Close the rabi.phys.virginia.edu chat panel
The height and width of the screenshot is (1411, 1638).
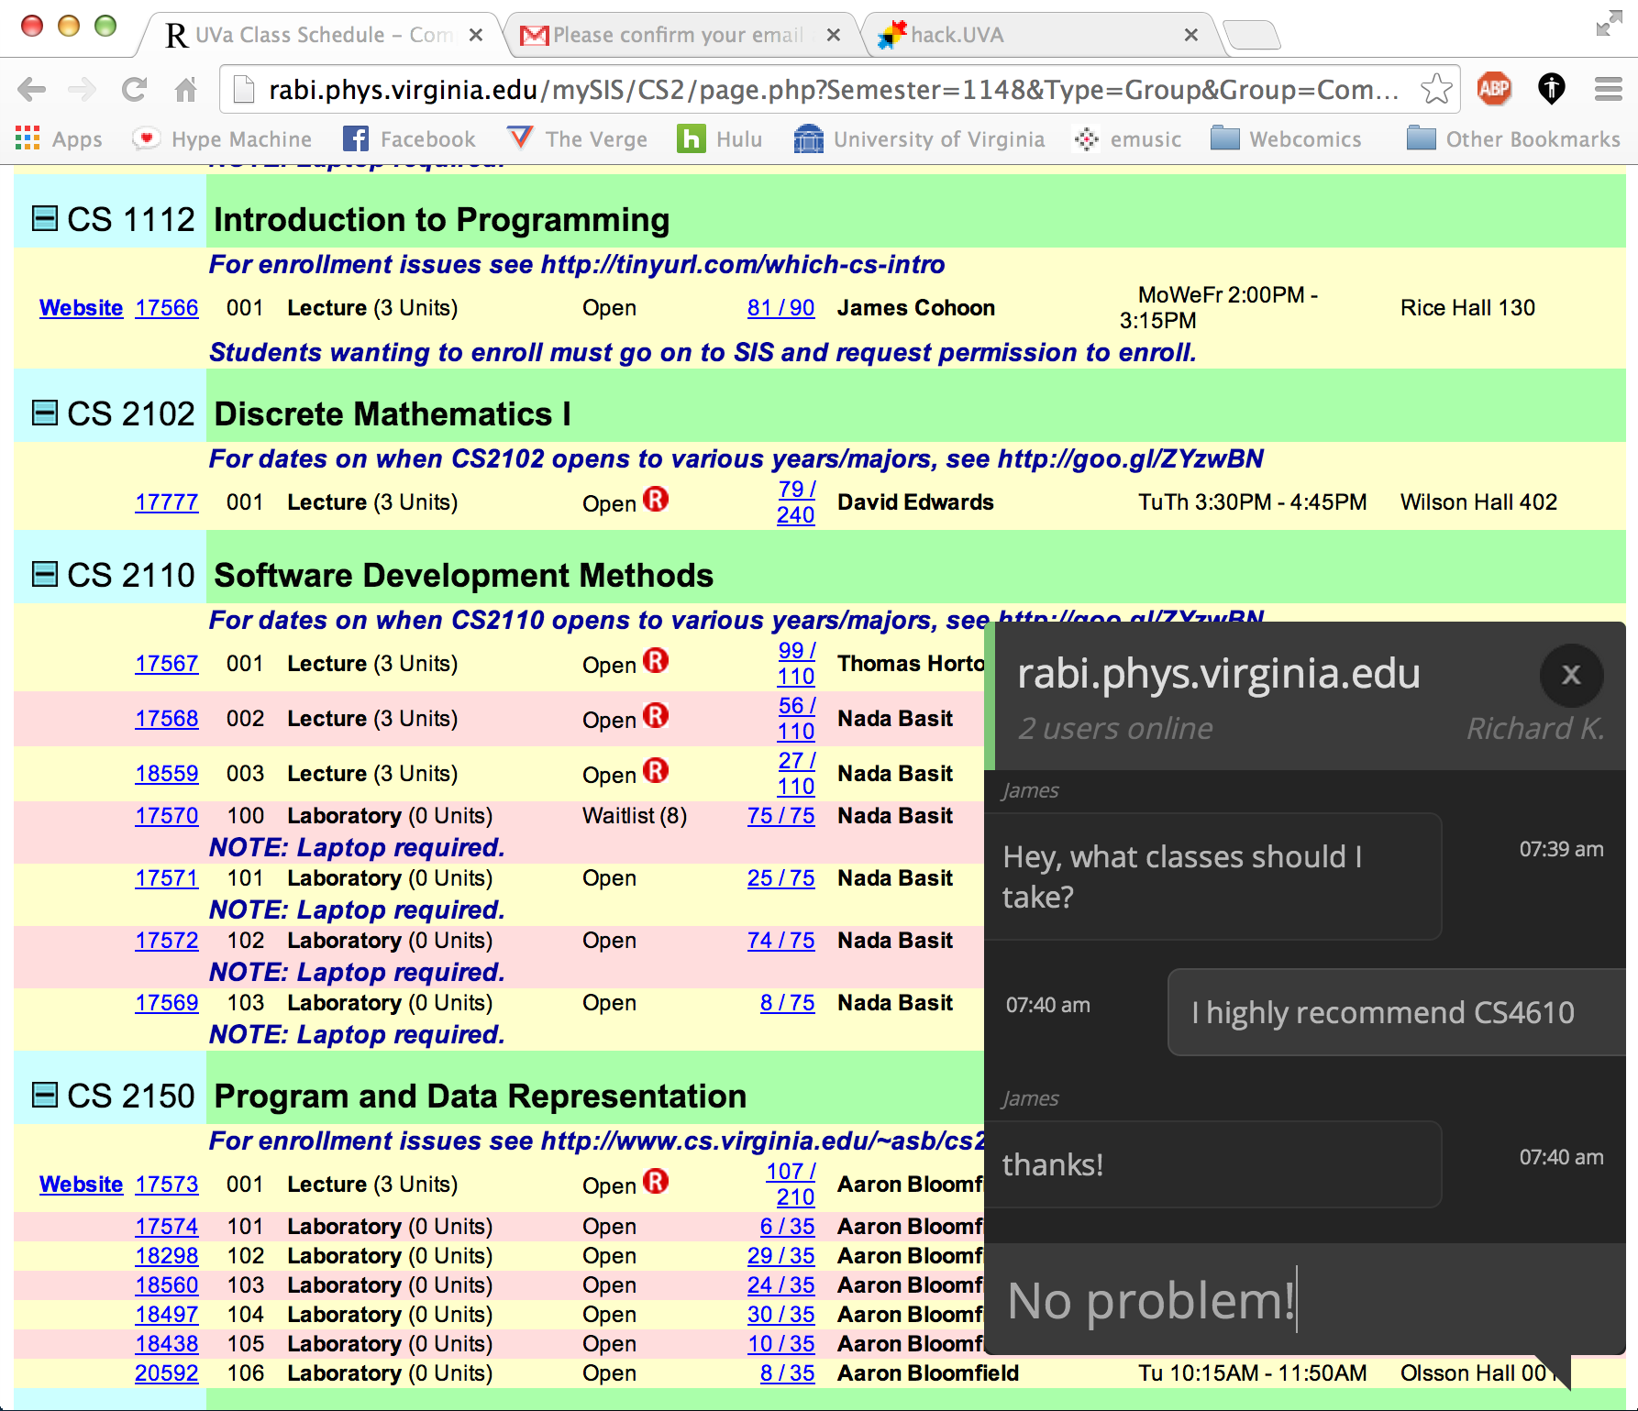click(x=1571, y=675)
